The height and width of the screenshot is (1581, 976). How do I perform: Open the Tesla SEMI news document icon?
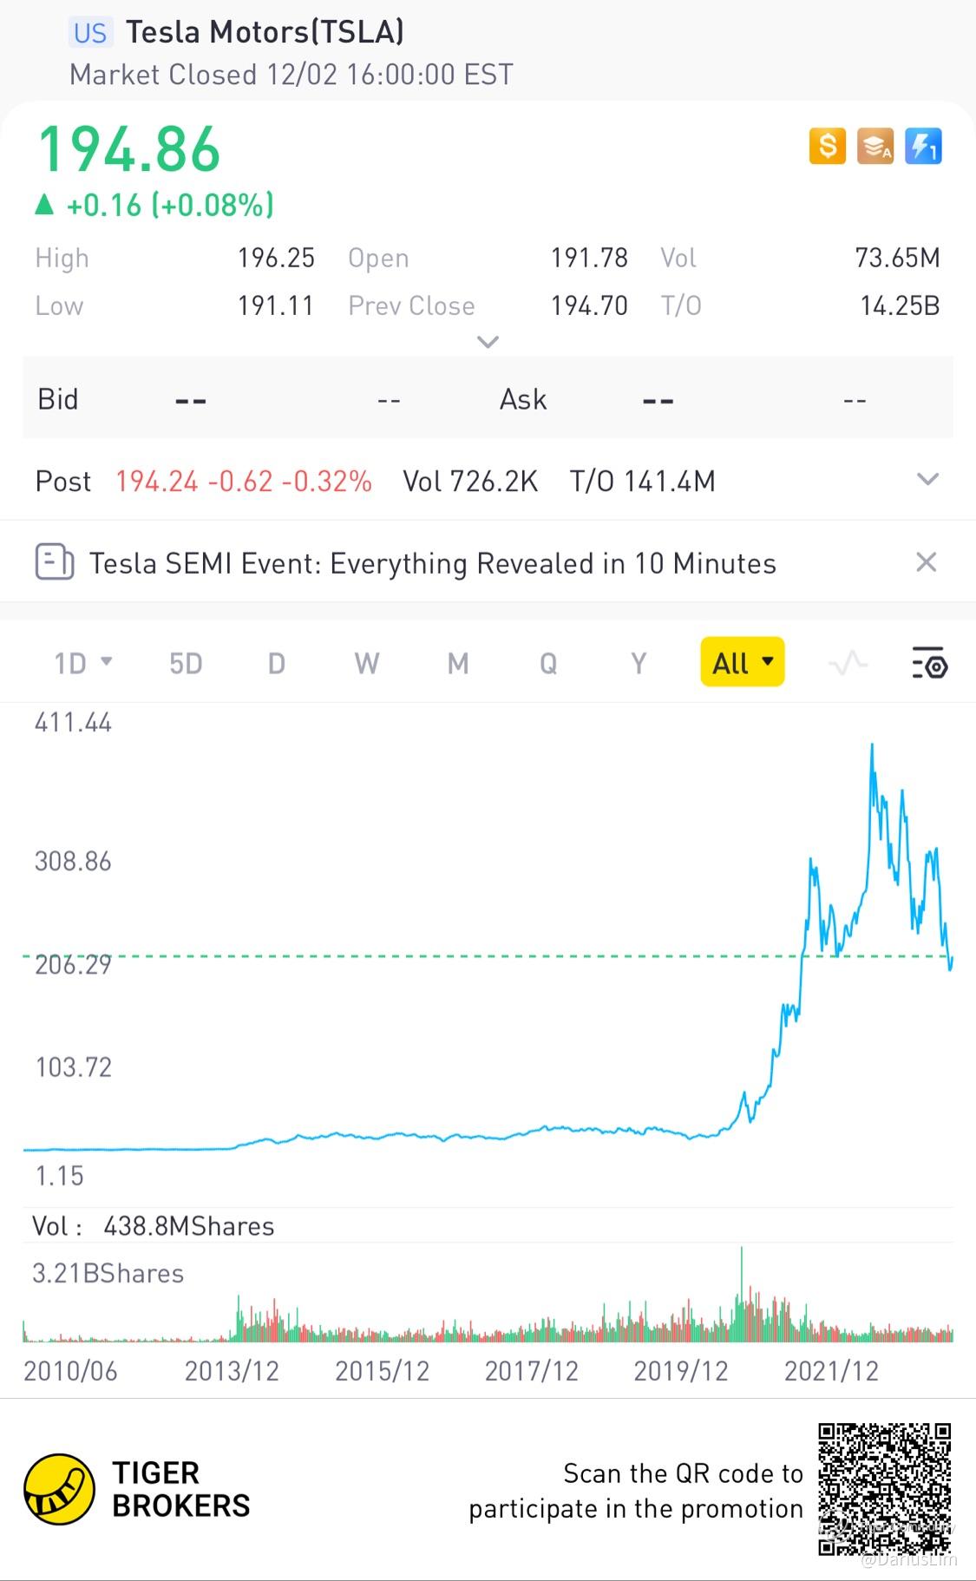(x=54, y=562)
